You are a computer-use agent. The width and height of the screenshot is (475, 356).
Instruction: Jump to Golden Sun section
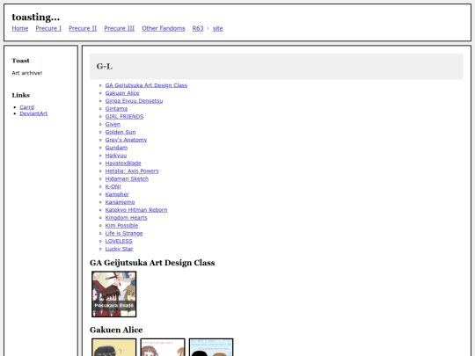(x=121, y=132)
